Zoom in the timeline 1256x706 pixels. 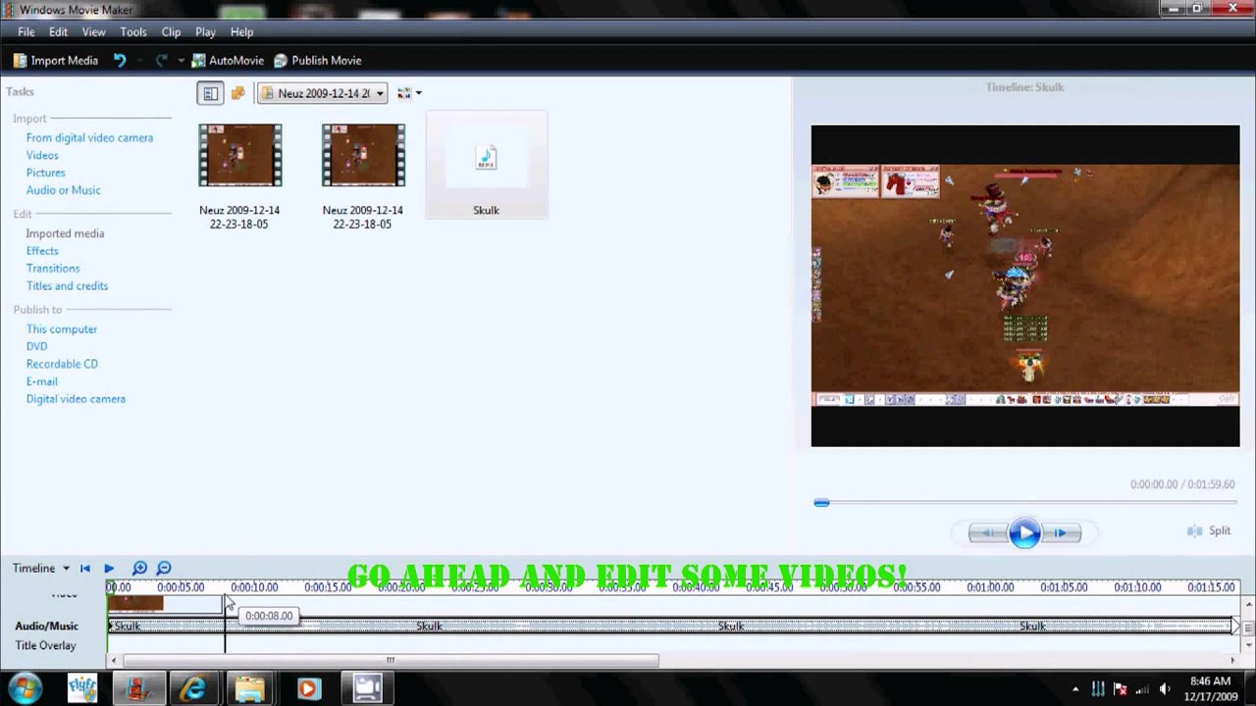(x=139, y=568)
